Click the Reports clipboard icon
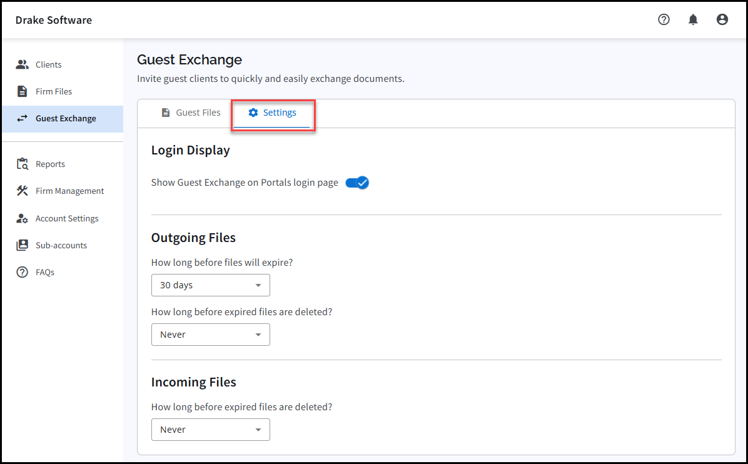This screenshot has width=748, height=464. (x=23, y=164)
